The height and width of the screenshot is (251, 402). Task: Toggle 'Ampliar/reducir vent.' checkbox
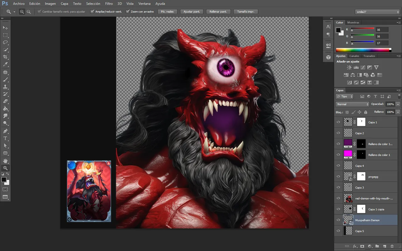pyautogui.click(x=92, y=12)
